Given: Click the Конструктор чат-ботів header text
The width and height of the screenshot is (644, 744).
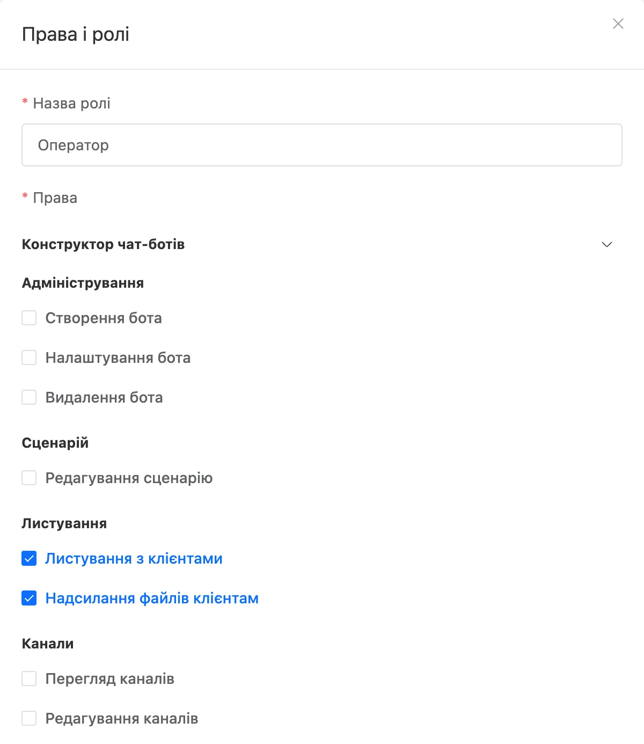Looking at the screenshot, I should pos(103,244).
